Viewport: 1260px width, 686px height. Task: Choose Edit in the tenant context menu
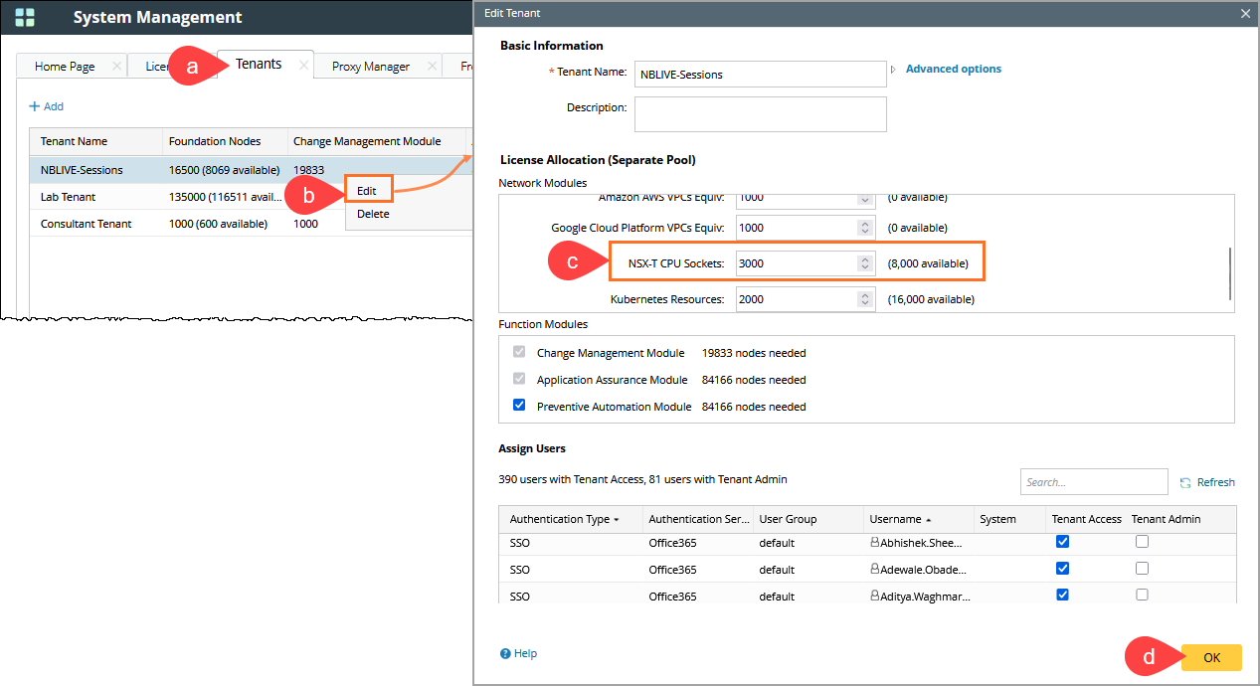tap(367, 190)
